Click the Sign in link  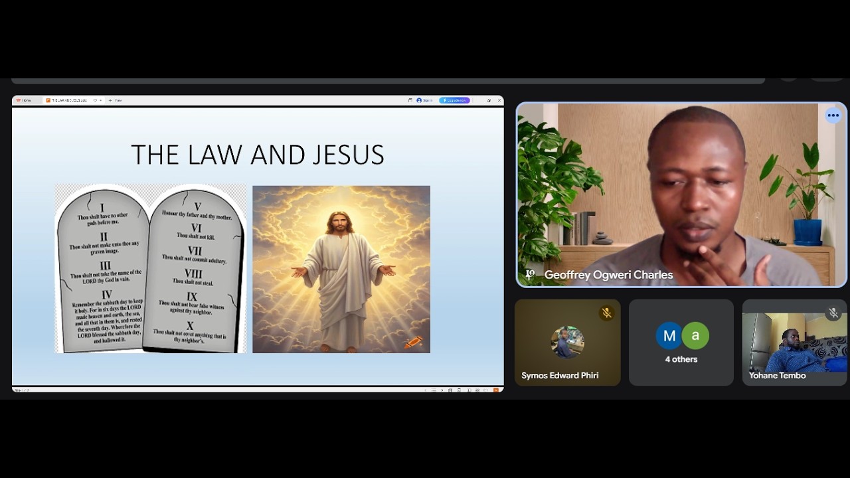point(428,100)
